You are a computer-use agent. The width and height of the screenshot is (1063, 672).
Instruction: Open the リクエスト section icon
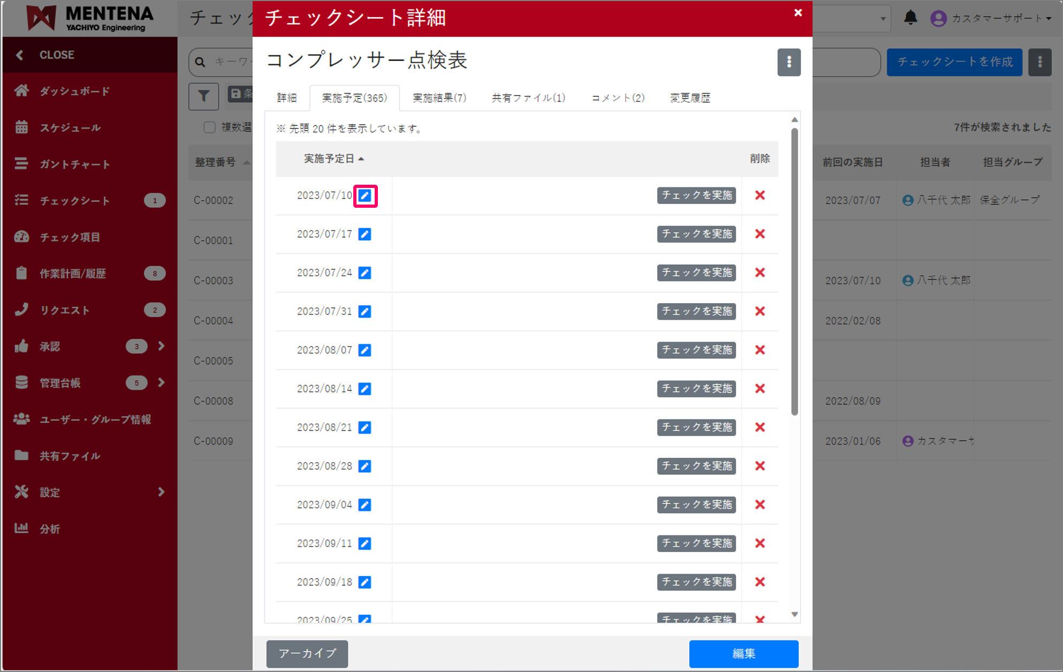pos(21,309)
